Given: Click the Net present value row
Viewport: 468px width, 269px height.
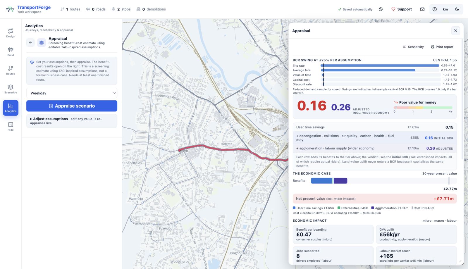Looking at the screenshot, I should tap(375, 199).
